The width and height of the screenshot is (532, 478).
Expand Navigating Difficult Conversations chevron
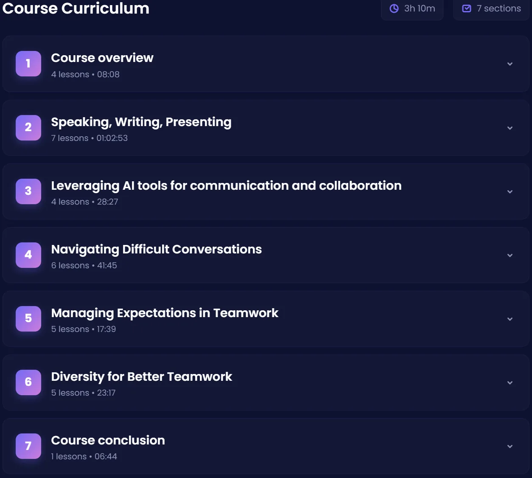point(510,255)
